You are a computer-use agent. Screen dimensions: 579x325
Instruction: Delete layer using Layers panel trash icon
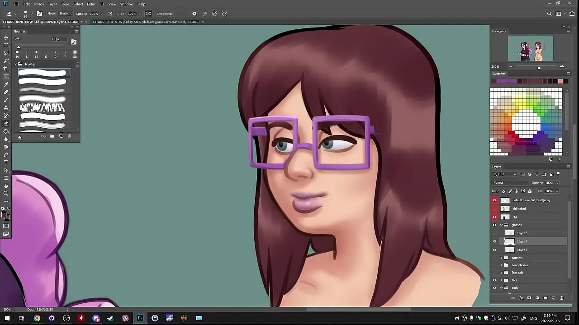562,298
